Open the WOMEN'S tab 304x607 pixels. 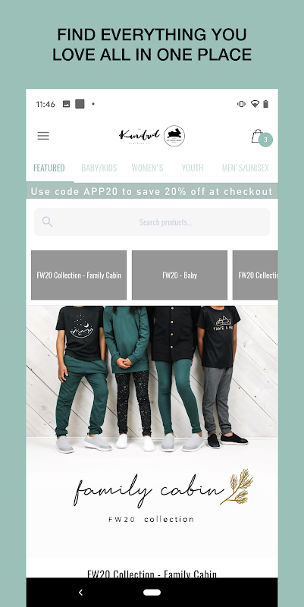coord(147,168)
